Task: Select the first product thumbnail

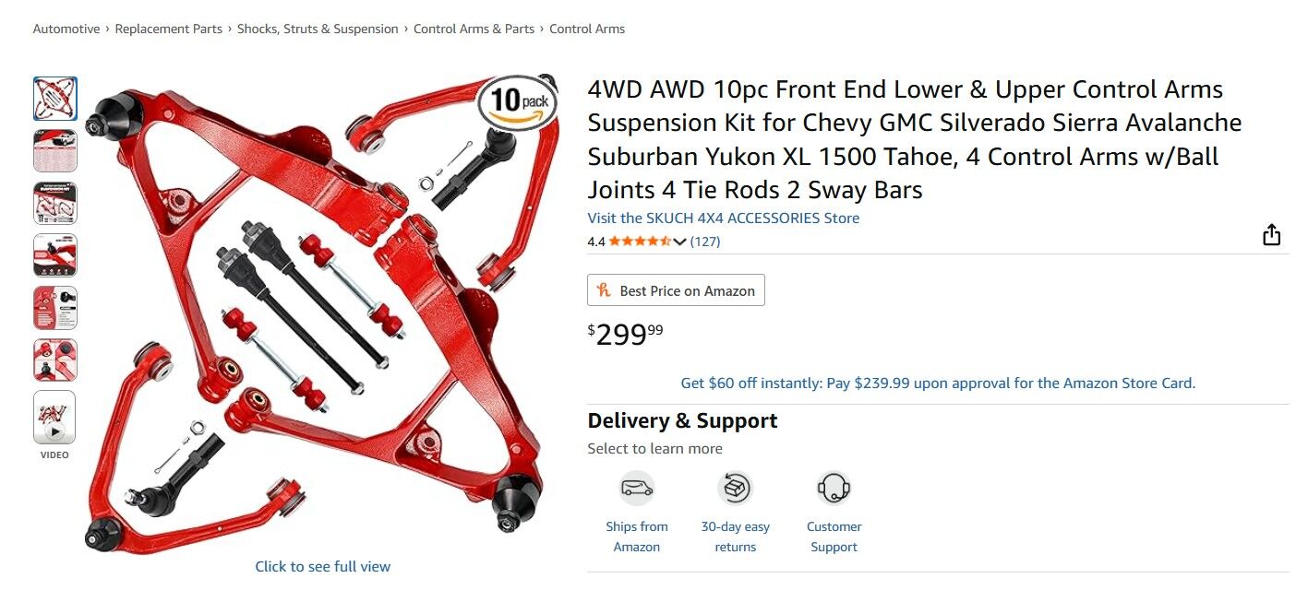Action: 54,99
